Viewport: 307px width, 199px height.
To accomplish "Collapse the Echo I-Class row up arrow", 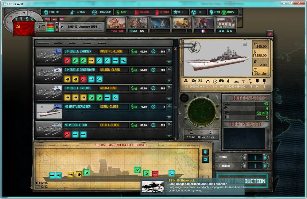I will tap(169, 124).
